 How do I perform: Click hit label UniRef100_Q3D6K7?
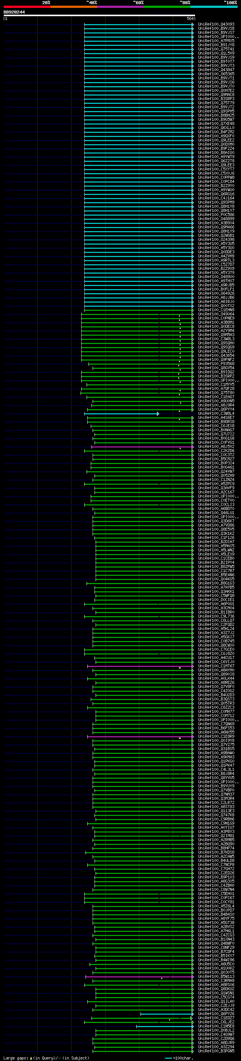(x=216, y=521)
